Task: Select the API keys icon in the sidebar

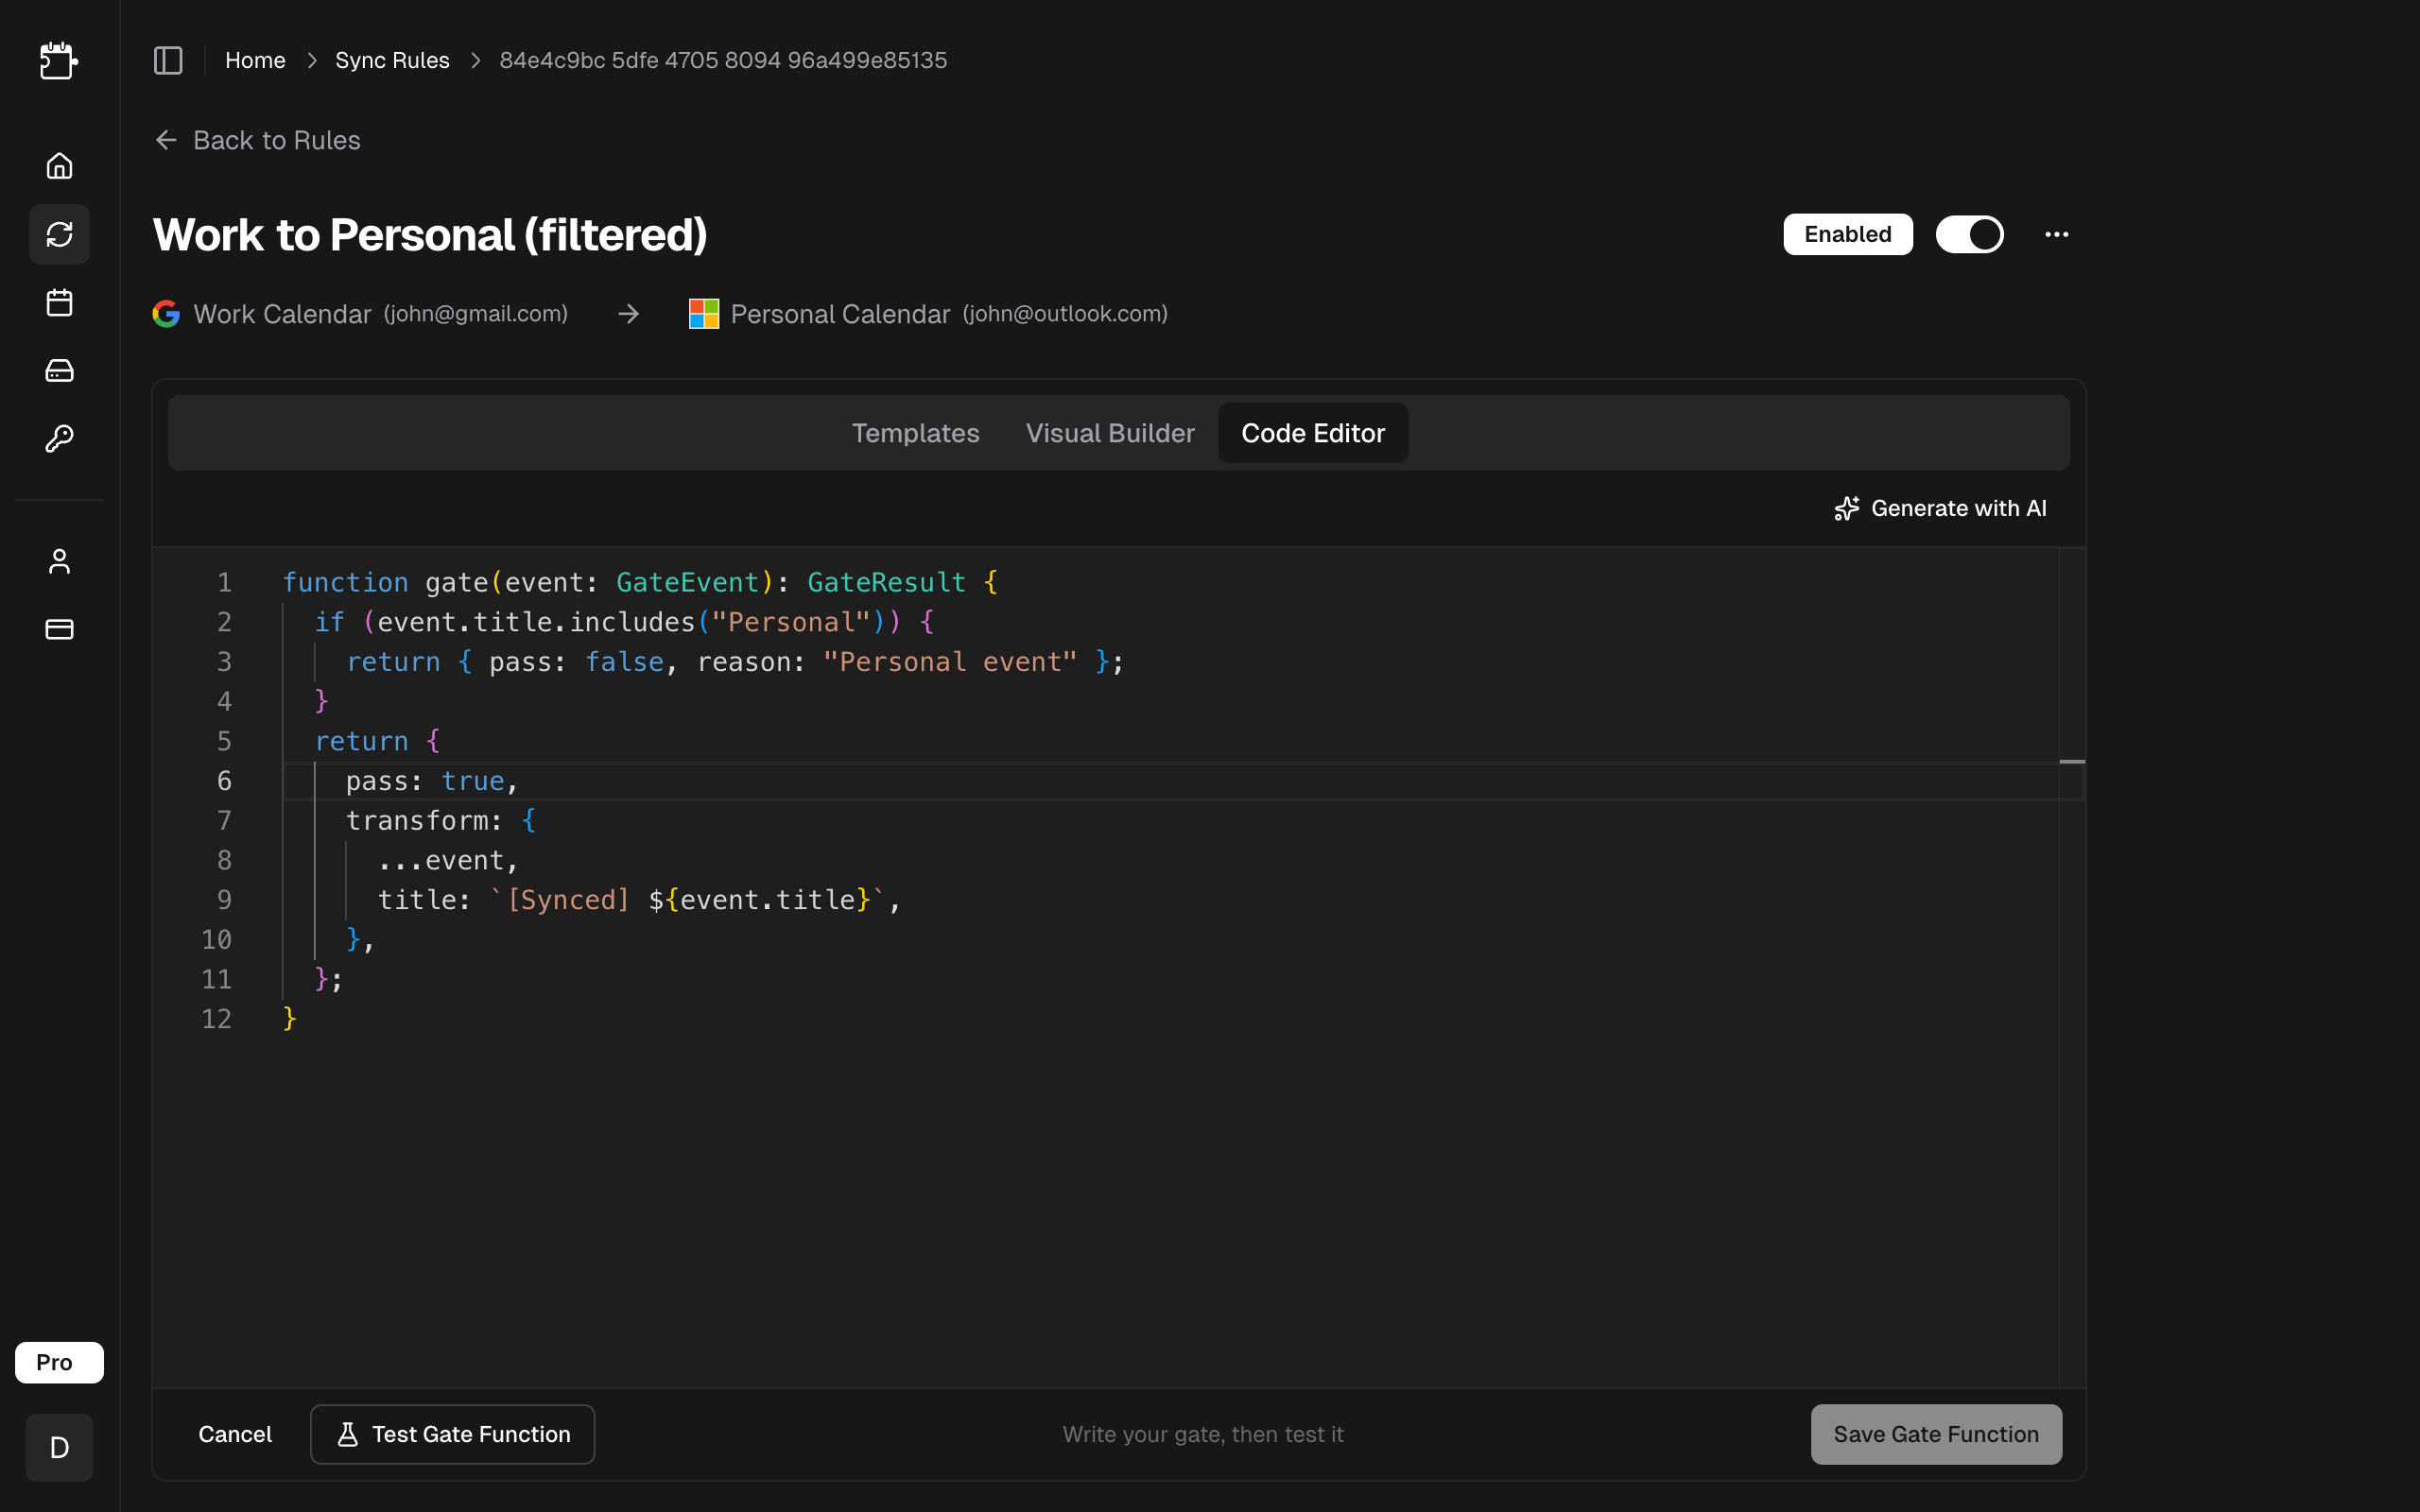Action: pos(59,438)
